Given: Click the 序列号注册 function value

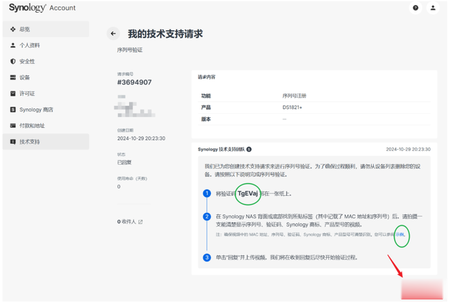Looking at the screenshot, I should 294,96.
